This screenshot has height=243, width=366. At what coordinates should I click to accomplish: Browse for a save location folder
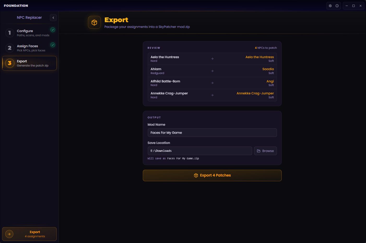pyautogui.click(x=265, y=151)
